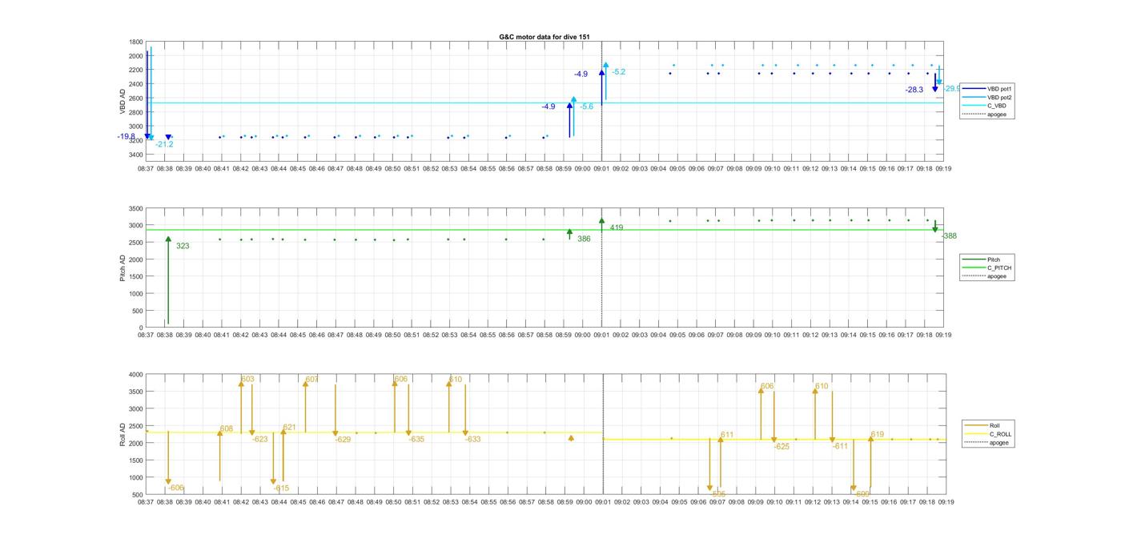This screenshot has width=1121, height=555.
Task: Click the 388 annotation in Pitch plot
Action: [950, 236]
